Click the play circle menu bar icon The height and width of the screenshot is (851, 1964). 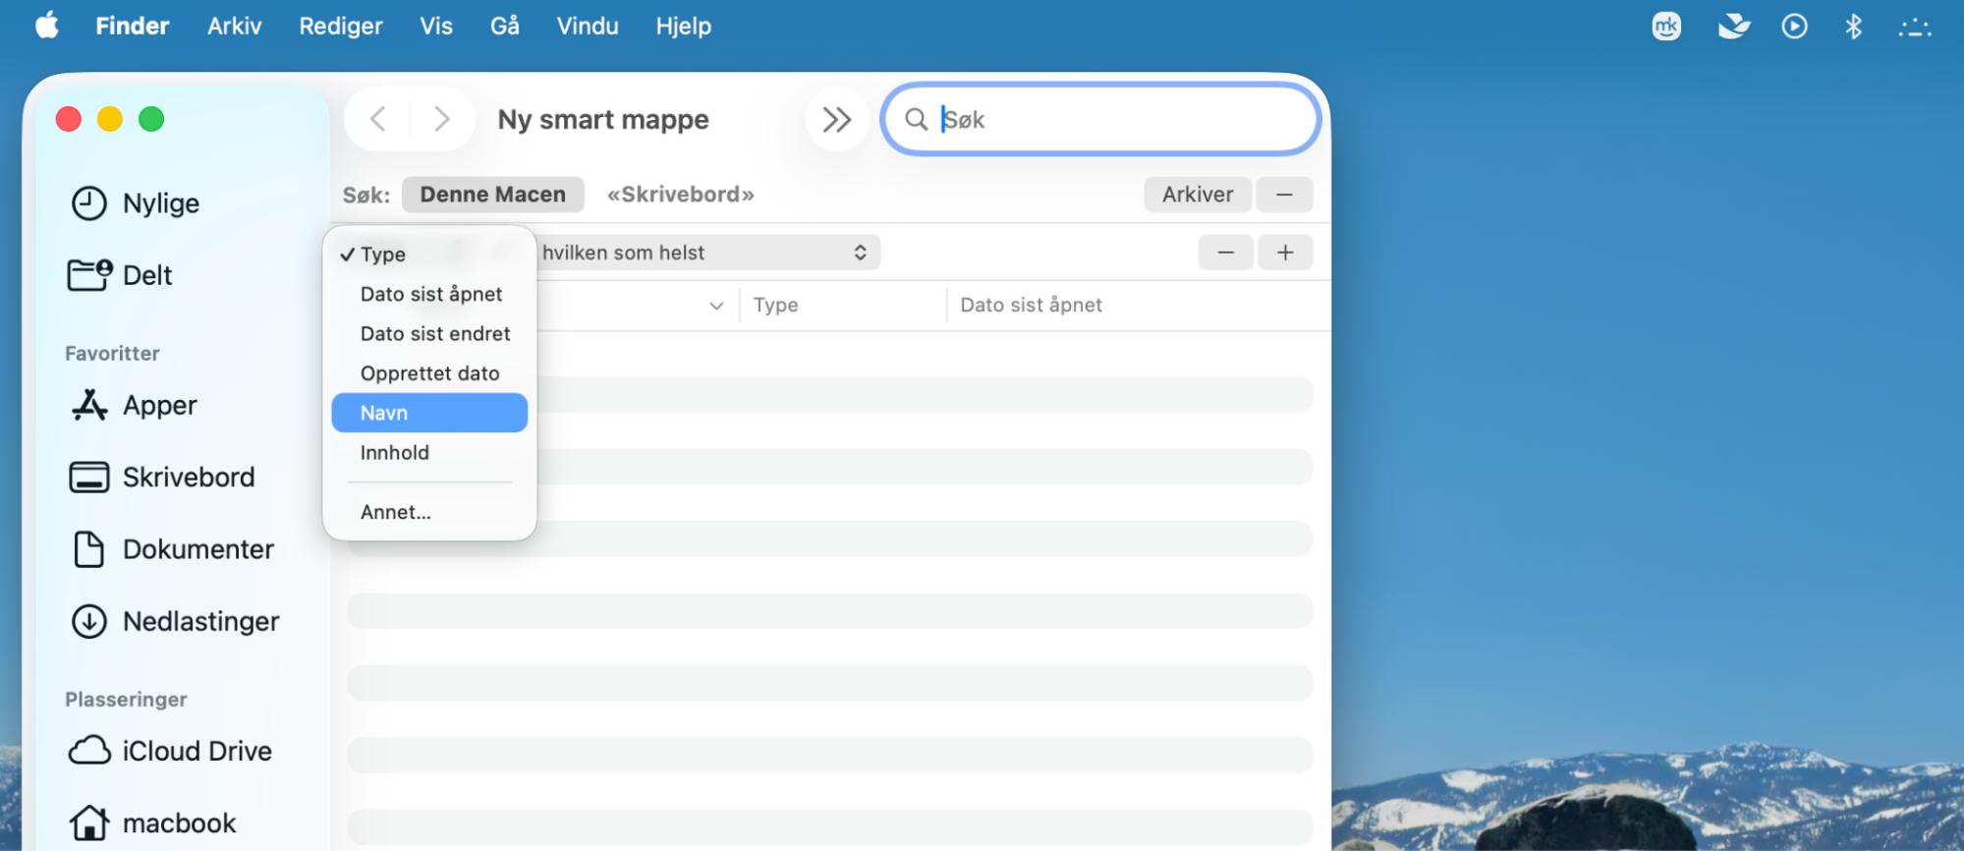coord(1794,27)
